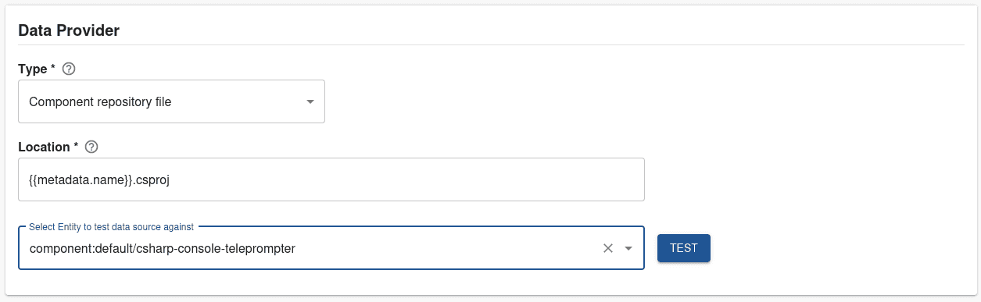
Task: Click the help icon beside Type label
Action: coord(68,69)
